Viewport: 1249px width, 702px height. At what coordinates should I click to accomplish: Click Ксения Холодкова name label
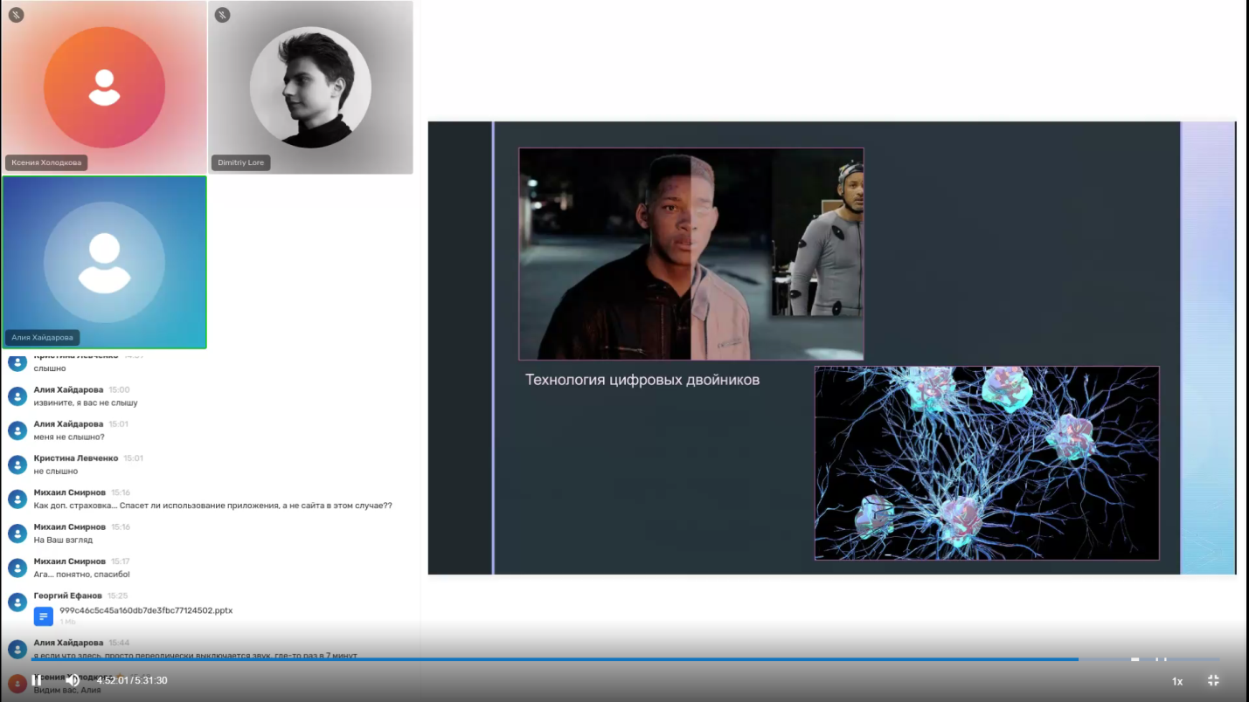tap(46, 162)
